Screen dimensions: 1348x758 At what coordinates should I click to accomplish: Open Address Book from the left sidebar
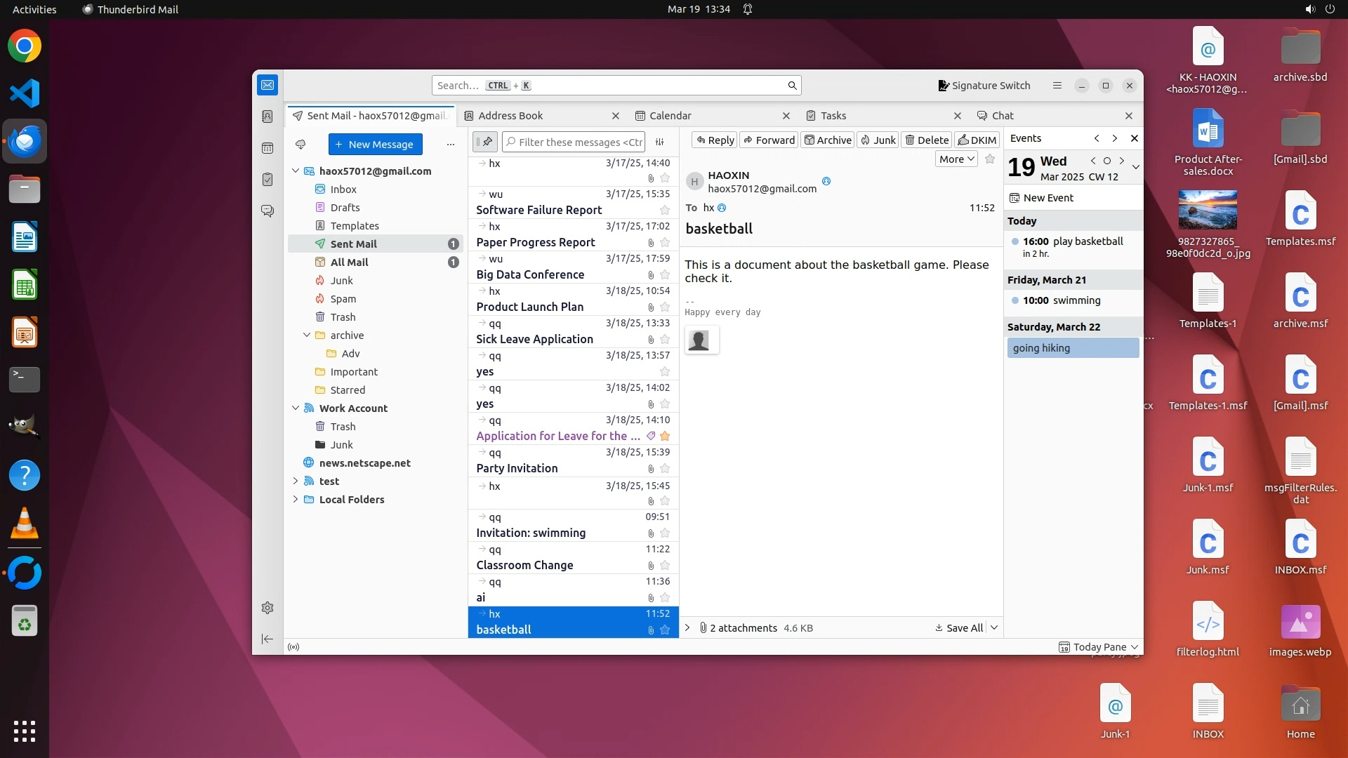267,117
